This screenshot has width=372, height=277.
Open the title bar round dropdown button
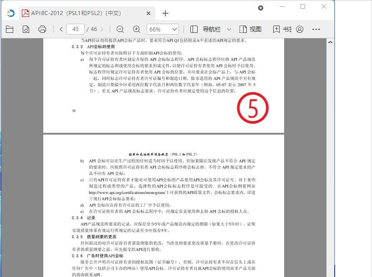(261, 8)
